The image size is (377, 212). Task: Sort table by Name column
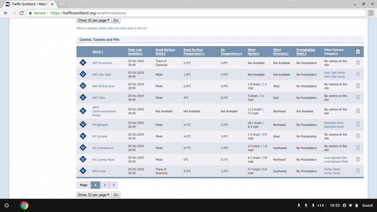tap(98, 52)
